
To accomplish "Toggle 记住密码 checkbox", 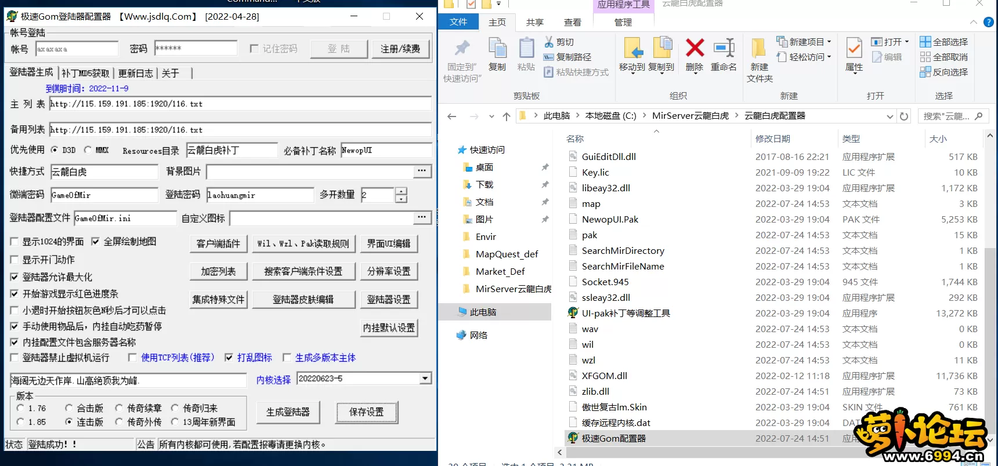I will click(x=254, y=49).
